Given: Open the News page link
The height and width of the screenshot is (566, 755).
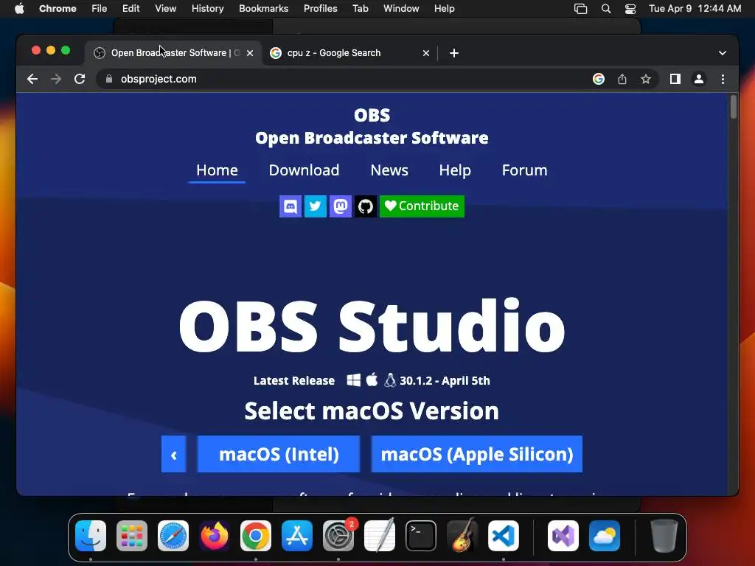Looking at the screenshot, I should [389, 170].
